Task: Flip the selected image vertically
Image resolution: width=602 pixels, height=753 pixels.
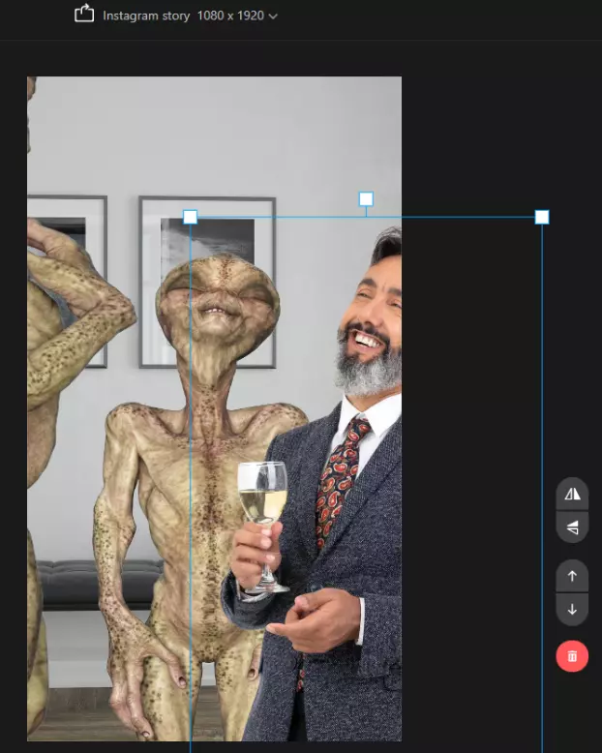Action: coord(572,527)
